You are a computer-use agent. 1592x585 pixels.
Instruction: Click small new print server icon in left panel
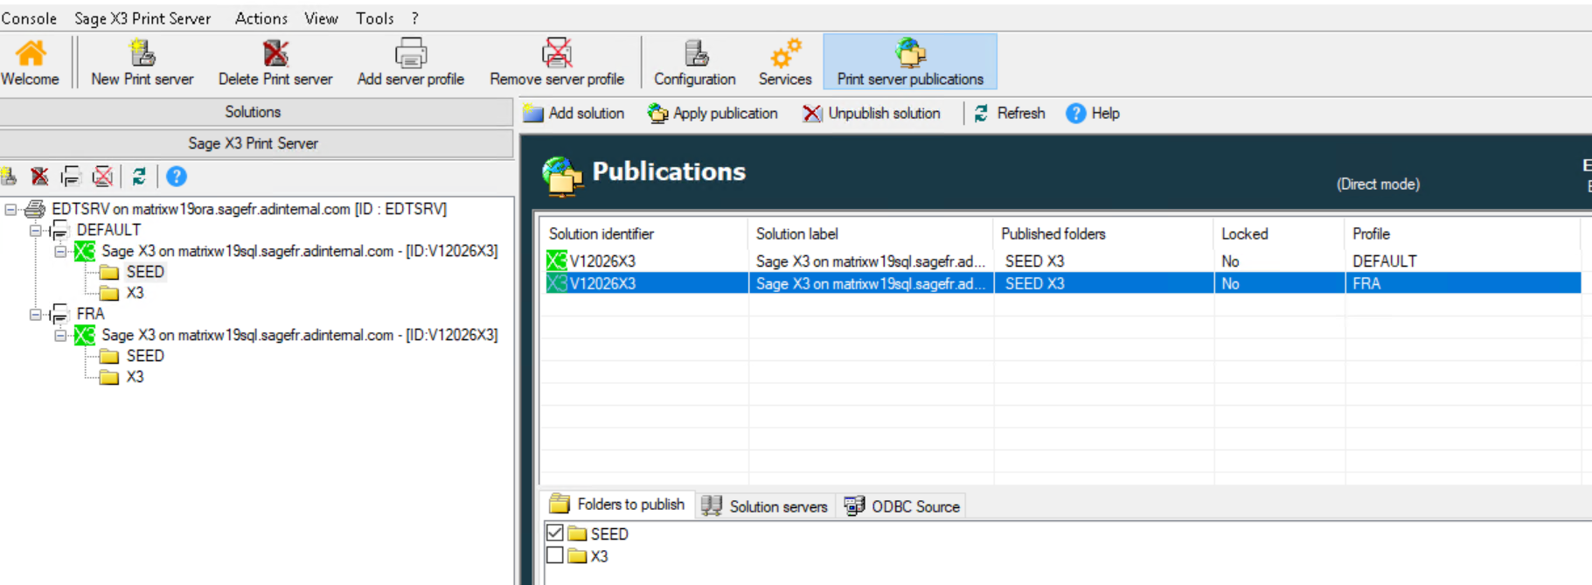[x=9, y=177]
